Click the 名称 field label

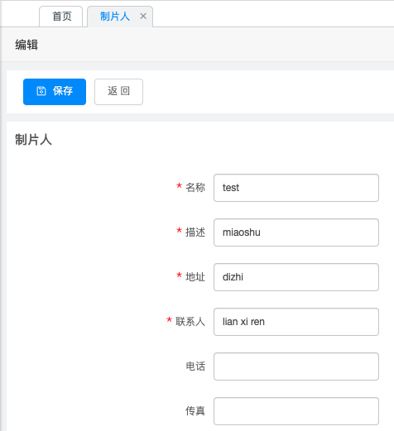(x=195, y=188)
